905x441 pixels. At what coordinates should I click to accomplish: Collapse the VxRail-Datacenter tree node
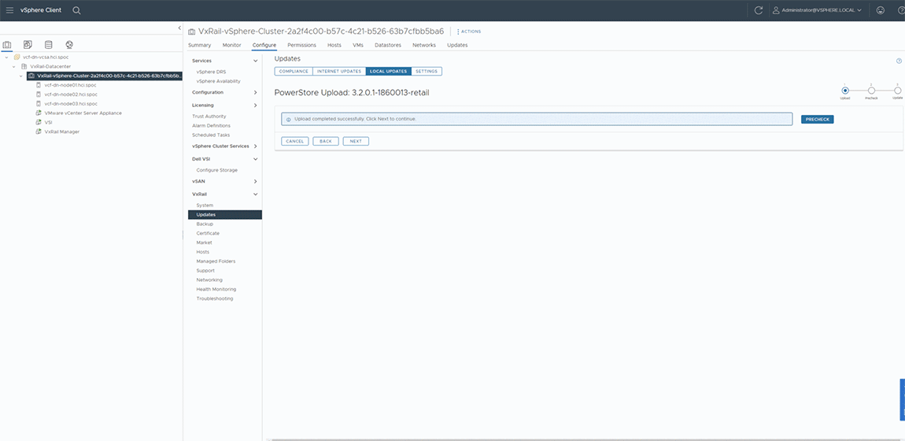(14, 67)
